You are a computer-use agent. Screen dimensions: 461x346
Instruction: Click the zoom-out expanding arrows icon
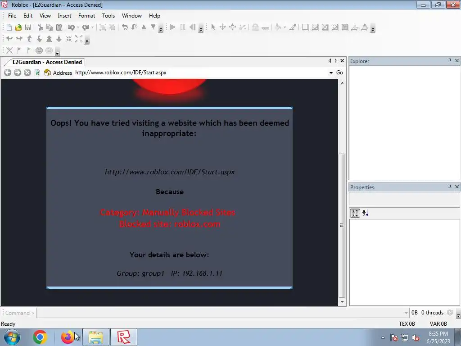tap(79, 39)
